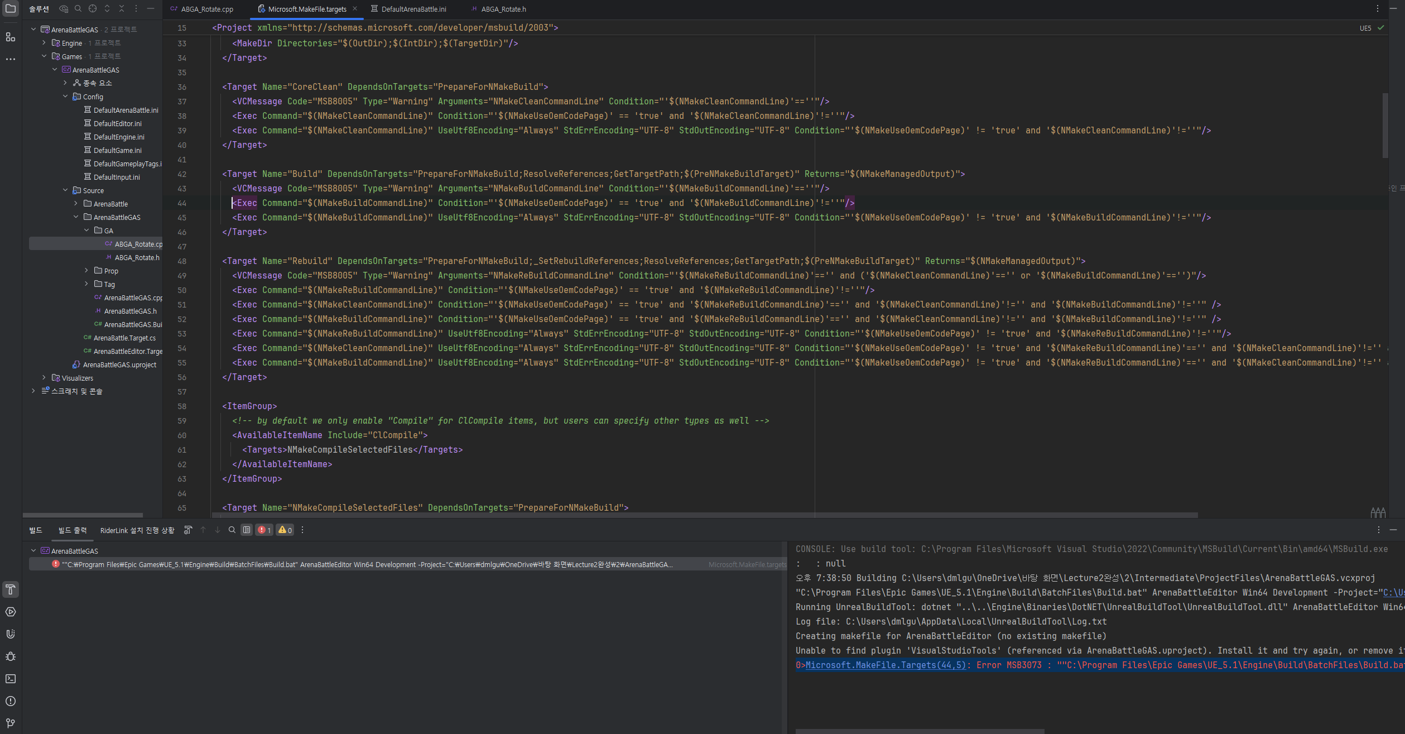Viewport: 1405px width, 734px height.
Task: Open the Terminal tool window
Action: click(x=10, y=679)
